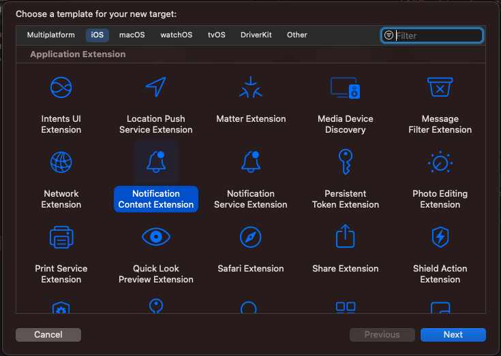Viewport: 501px width, 356px height.
Task: Select the Persistent Token Extension key icon
Action: point(345,162)
